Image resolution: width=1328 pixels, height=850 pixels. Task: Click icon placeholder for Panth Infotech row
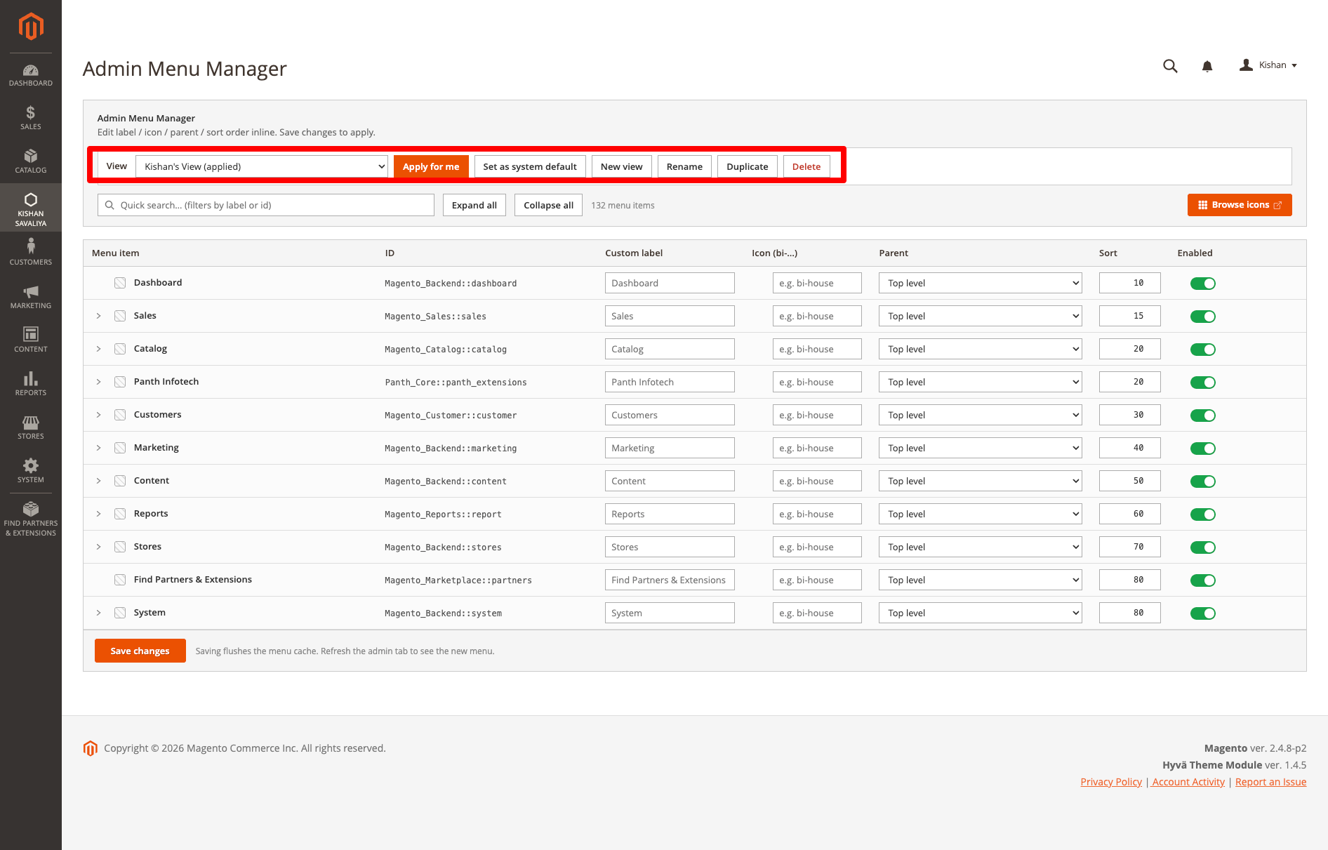120,382
